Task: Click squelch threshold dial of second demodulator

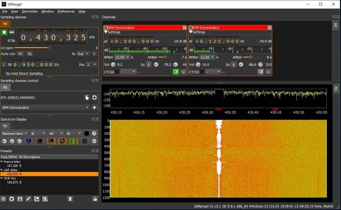Action: click(x=241, y=64)
